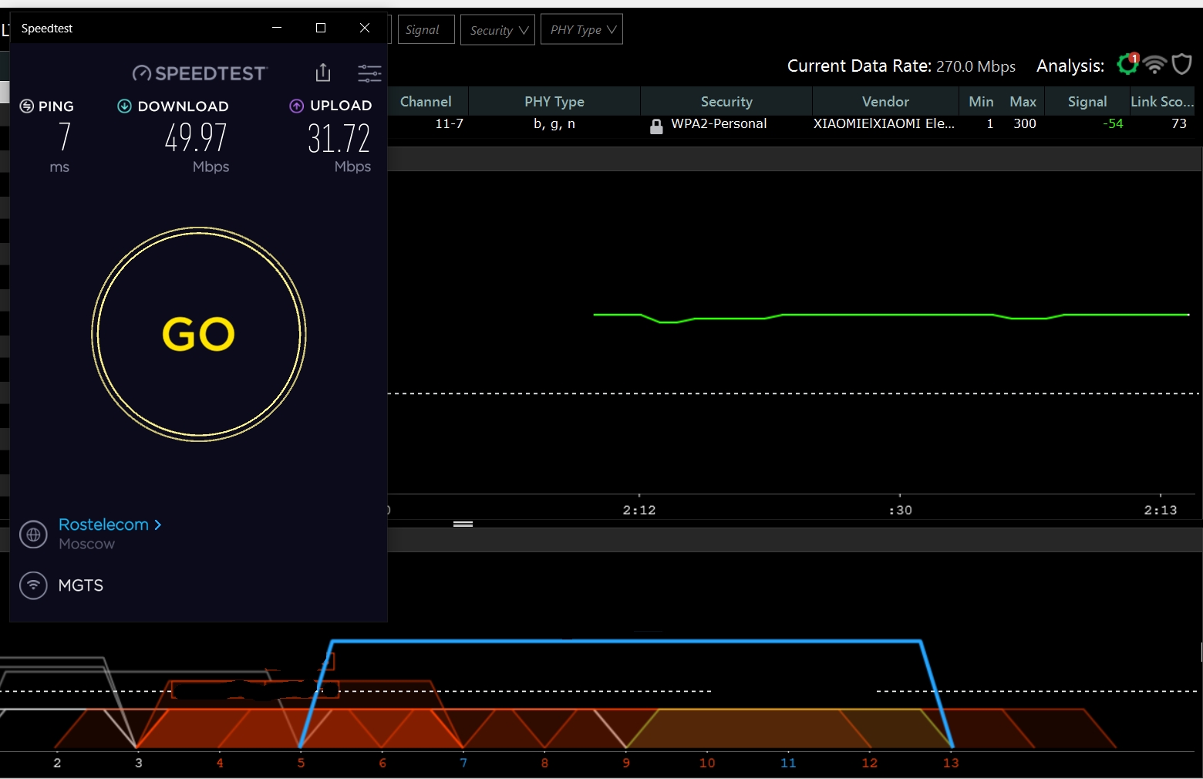
Task: Click the UPLOAD arrow icon
Action: [297, 106]
